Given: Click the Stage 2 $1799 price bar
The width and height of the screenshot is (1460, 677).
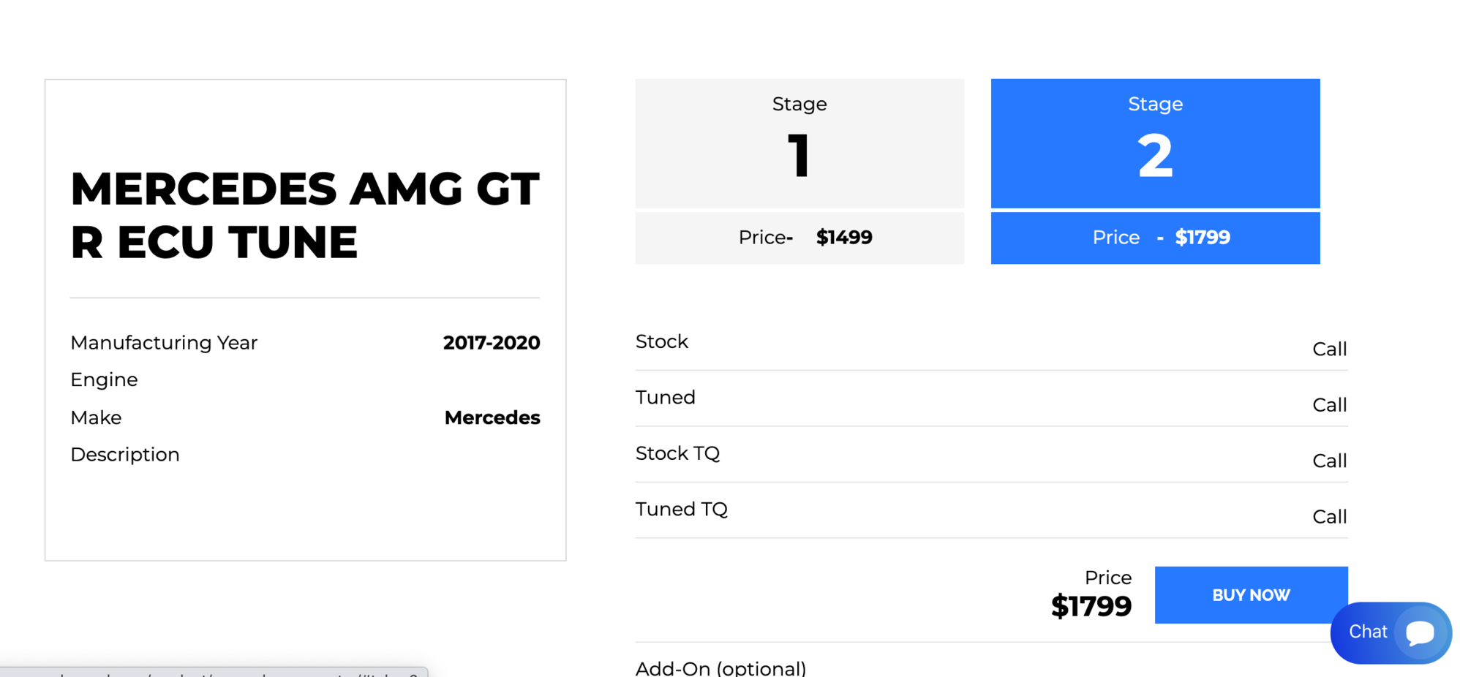Looking at the screenshot, I should (x=1155, y=238).
